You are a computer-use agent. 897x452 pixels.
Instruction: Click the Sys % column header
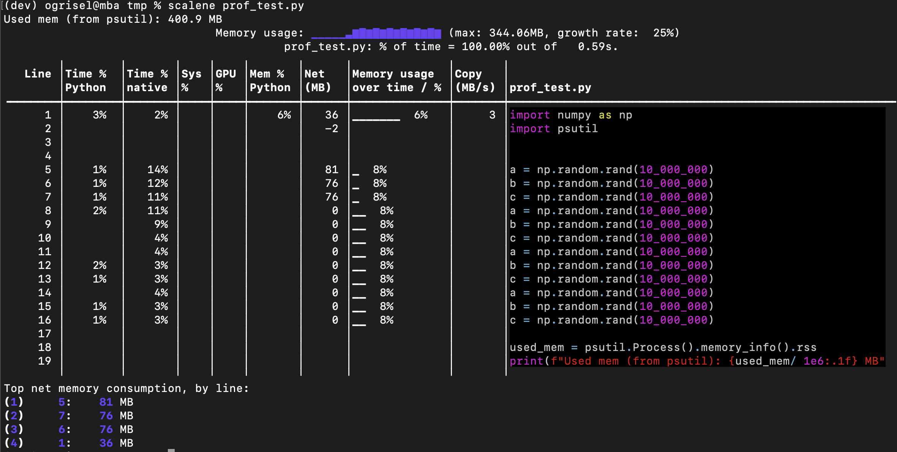[191, 81]
